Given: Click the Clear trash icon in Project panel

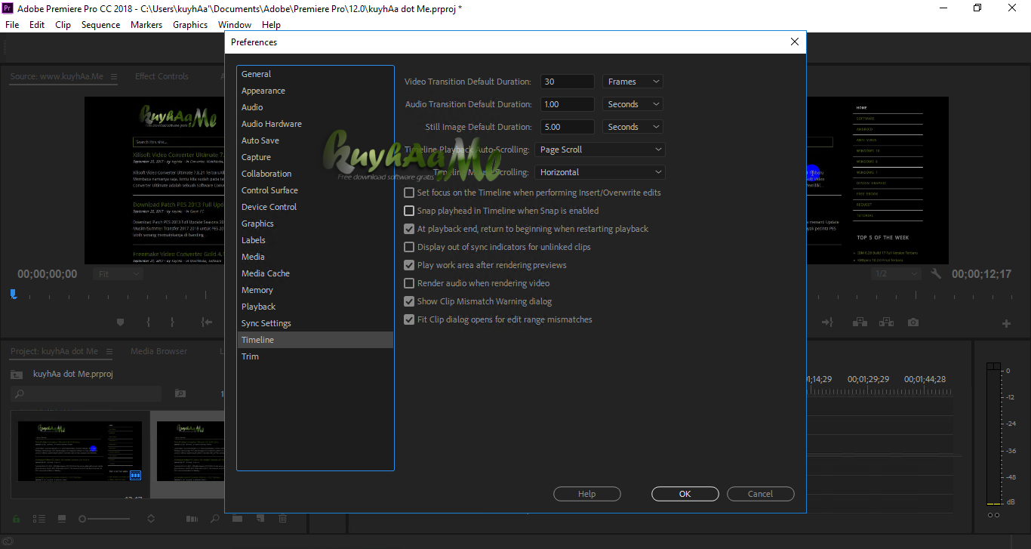Looking at the screenshot, I should coord(283,519).
